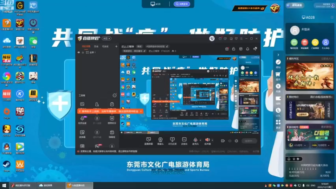336x189 pixels.
Task: Open 游戏桌面 button in right panel
Action: point(295,5)
